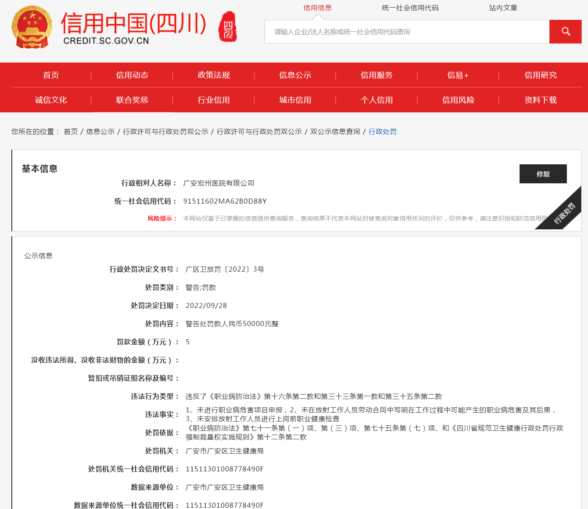Open the 信用研究 navigation item
The width and height of the screenshot is (588, 509).
(x=541, y=75)
